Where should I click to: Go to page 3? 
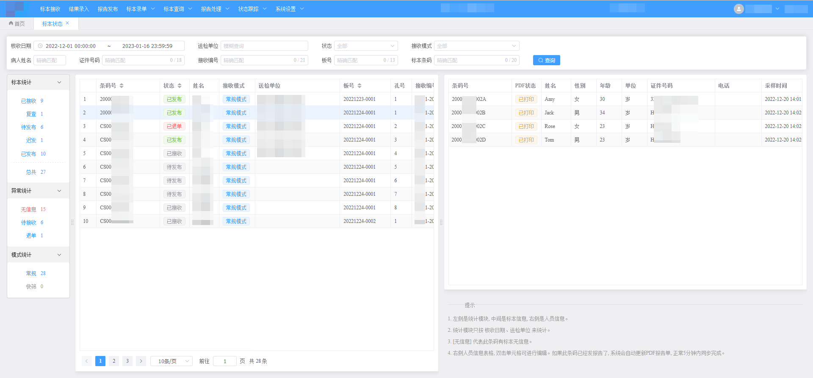click(127, 361)
